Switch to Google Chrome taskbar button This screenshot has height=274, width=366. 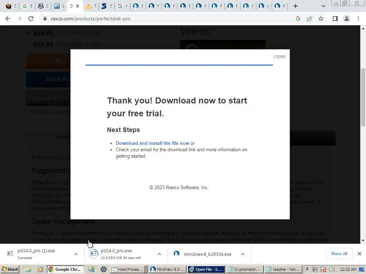(x=65, y=269)
